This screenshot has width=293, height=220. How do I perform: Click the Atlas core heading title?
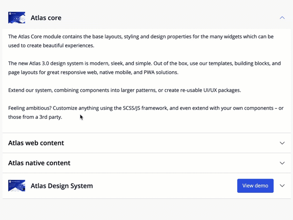tap(46, 18)
